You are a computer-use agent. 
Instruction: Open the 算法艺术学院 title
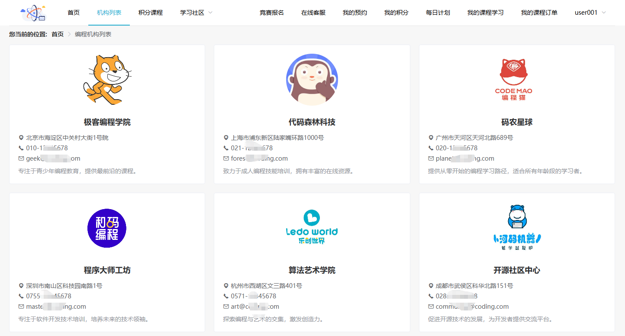[312, 270]
